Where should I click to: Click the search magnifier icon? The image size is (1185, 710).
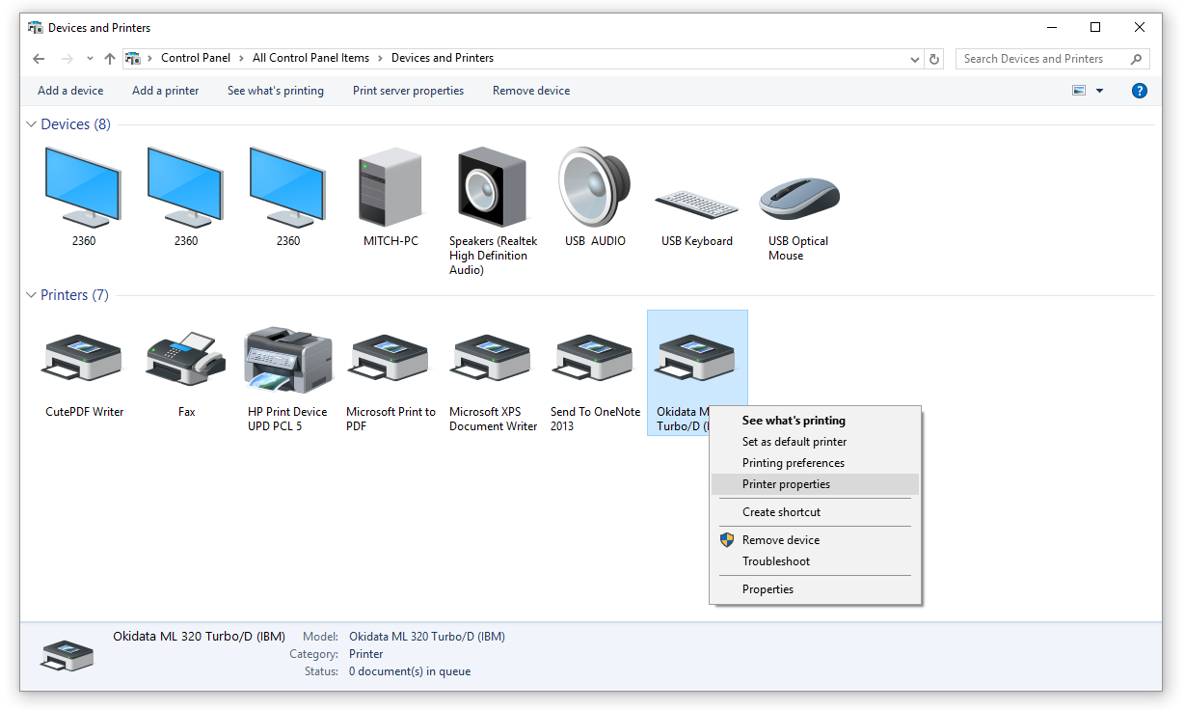coord(1136,59)
